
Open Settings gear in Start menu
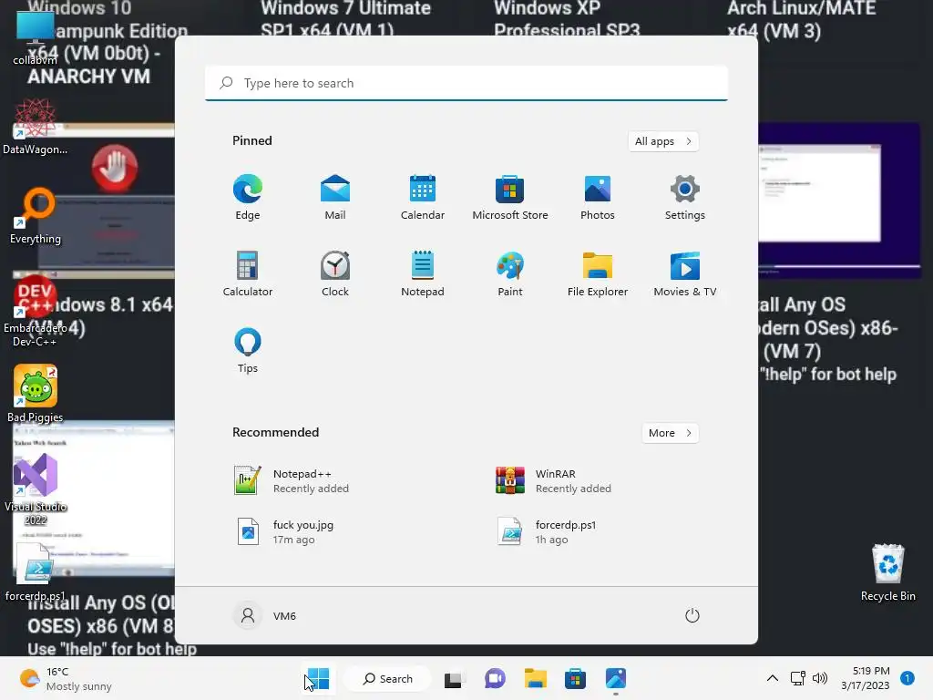(x=685, y=197)
